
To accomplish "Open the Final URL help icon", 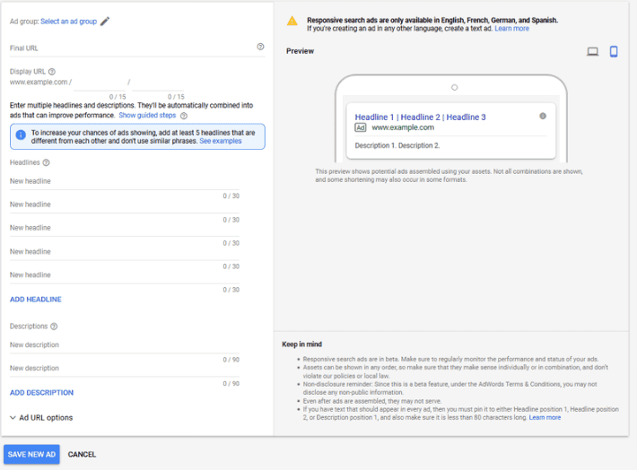I will pyautogui.click(x=260, y=47).
